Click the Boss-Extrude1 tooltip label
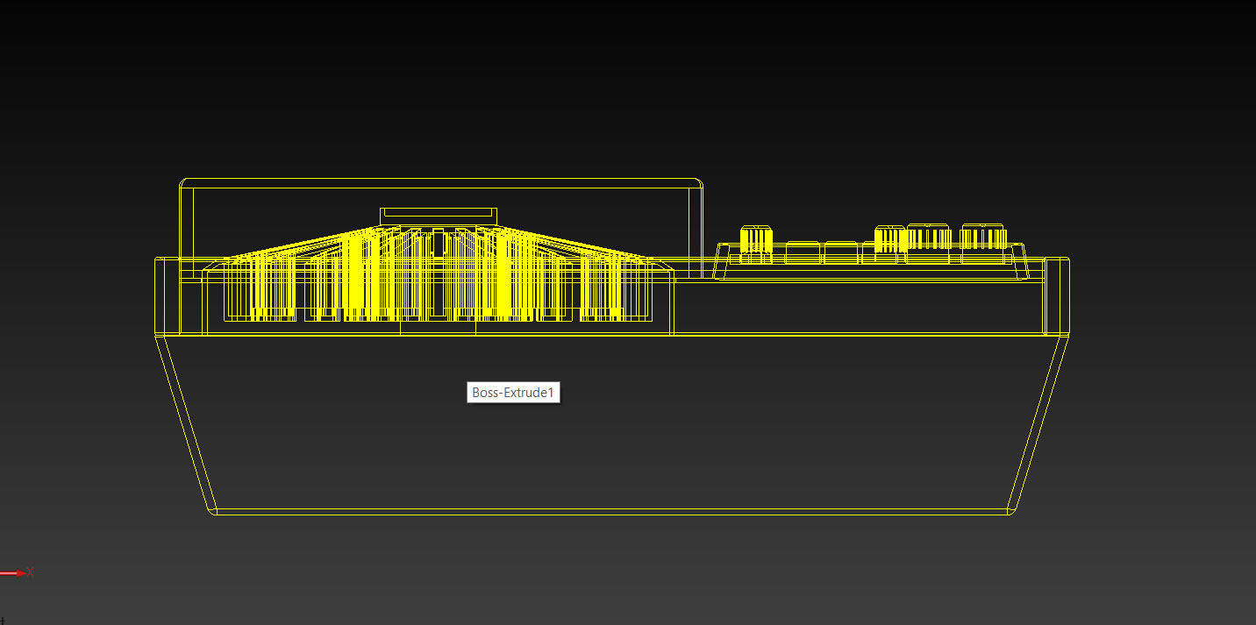1256x625 pixels. click(513, 393)
